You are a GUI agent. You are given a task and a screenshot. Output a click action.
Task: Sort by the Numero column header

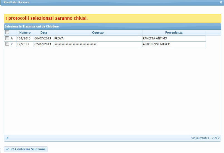point(25,32)
